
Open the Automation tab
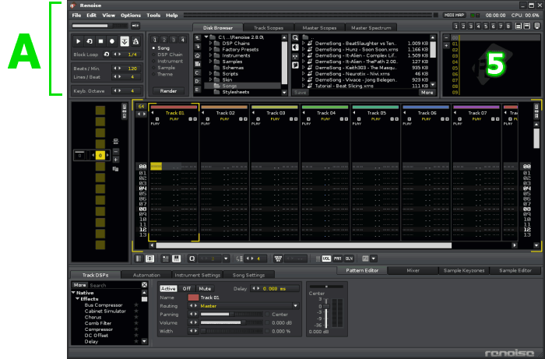point(146,275)
